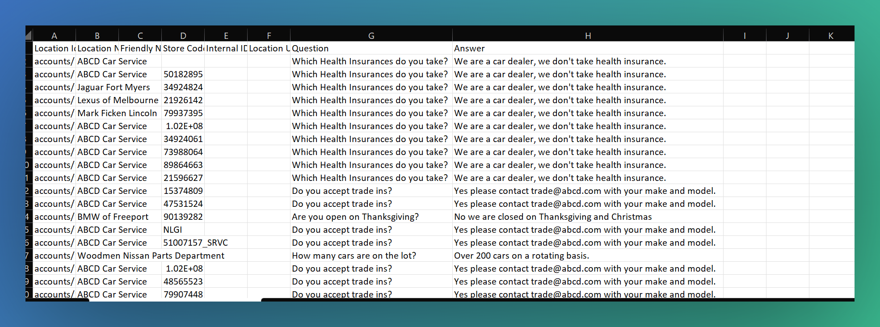Select column E header
The height and width of the screenshot is (327, 880).
[x=226, y=35]
